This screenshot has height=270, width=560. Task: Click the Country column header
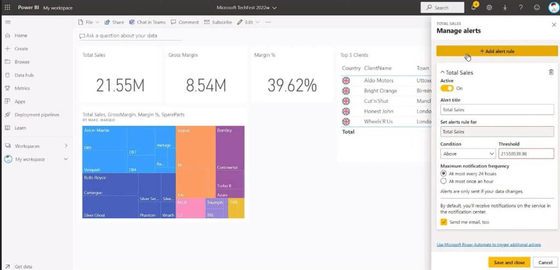[351, 68]
